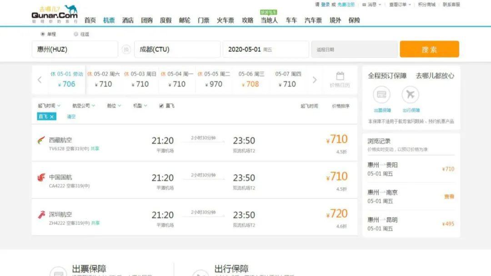Select the 05-05 周二 date tab

click(x=214, y=80)
